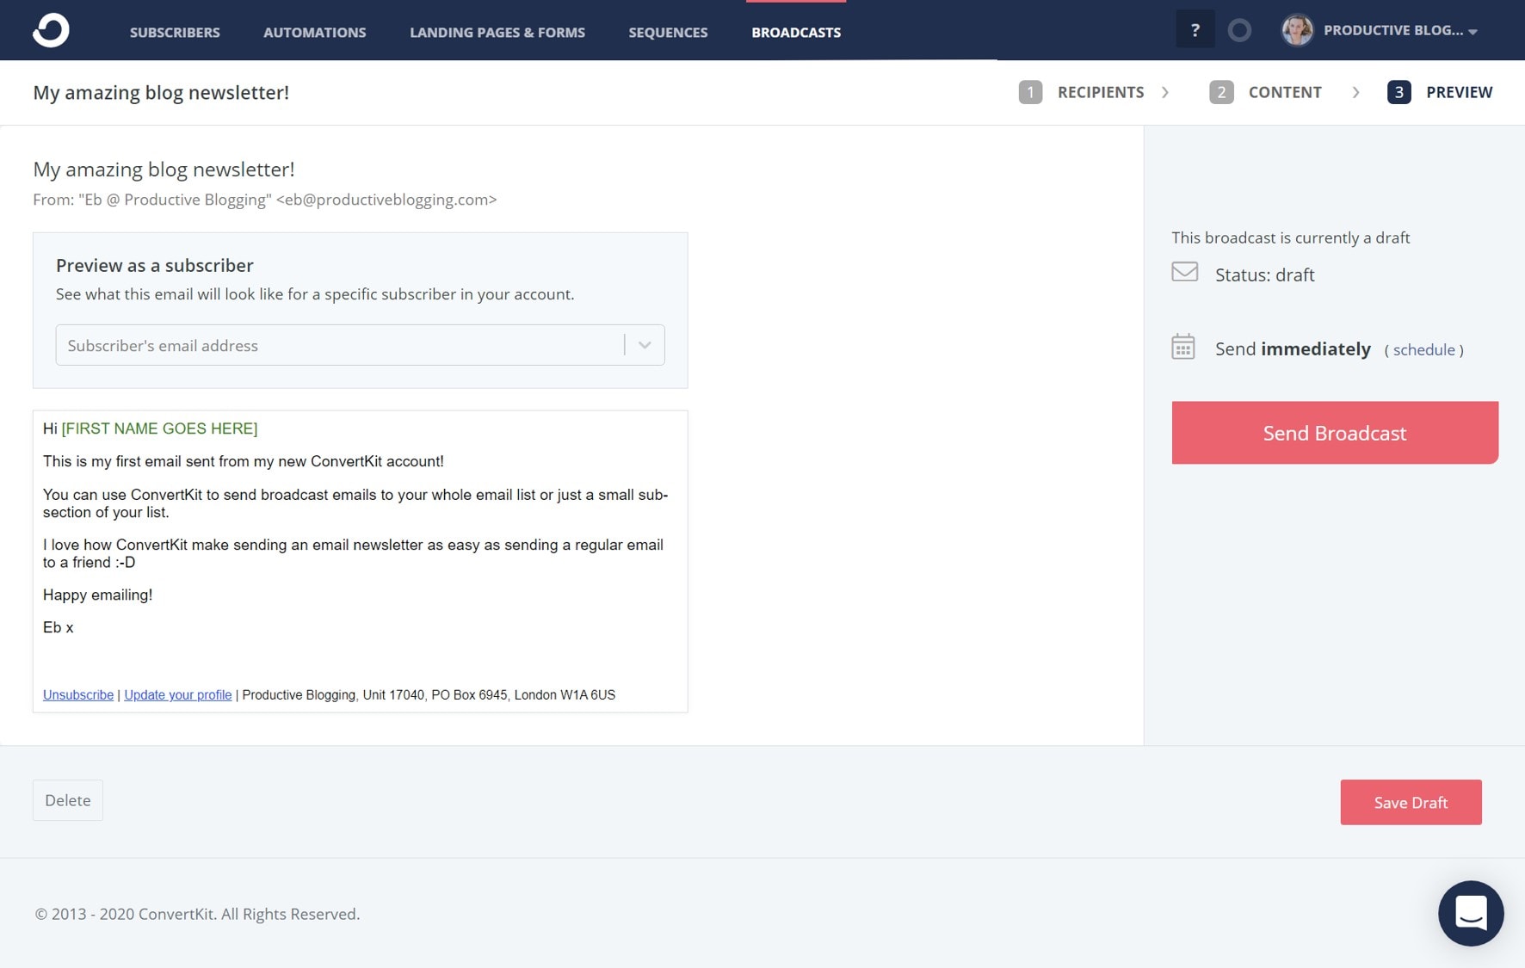Return to the Content step
Viewport: 1525px width, 968px height.
1285,92
